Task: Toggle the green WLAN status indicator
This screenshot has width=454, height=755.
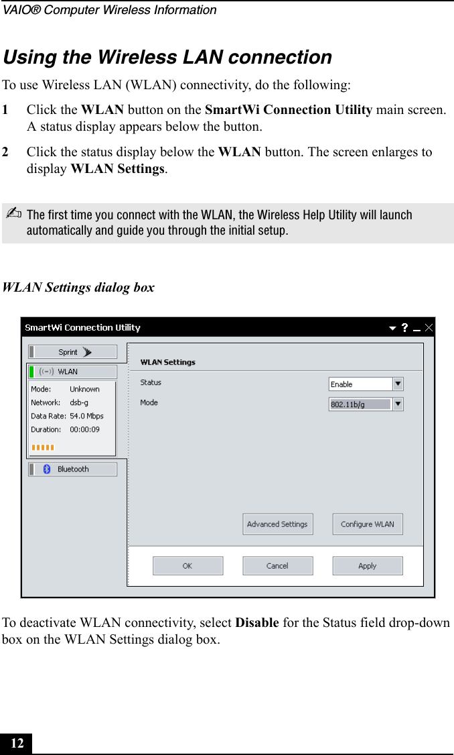Action: point(31,371)
